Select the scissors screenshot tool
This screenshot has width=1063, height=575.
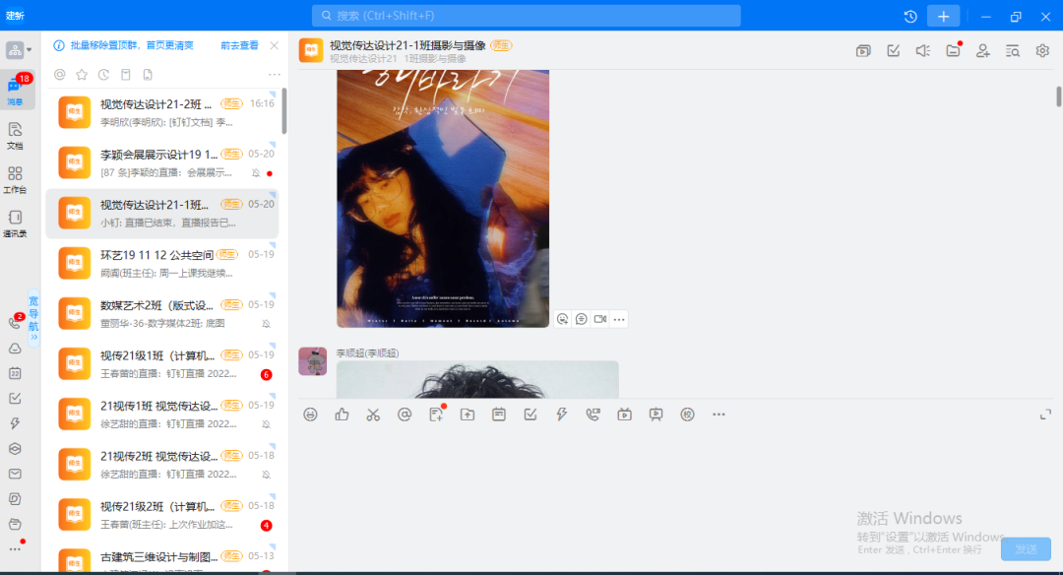point(373,415)
